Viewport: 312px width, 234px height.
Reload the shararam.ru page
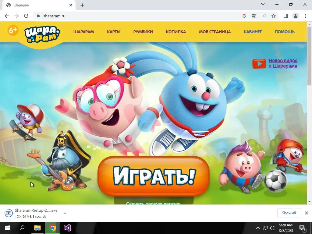[x=26, y=16]
